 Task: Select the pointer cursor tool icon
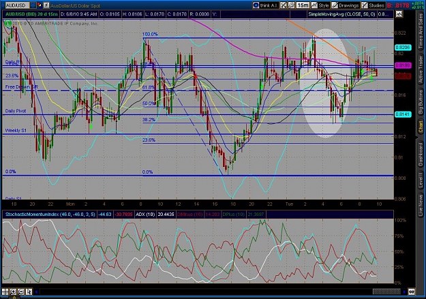coord(29,292)
